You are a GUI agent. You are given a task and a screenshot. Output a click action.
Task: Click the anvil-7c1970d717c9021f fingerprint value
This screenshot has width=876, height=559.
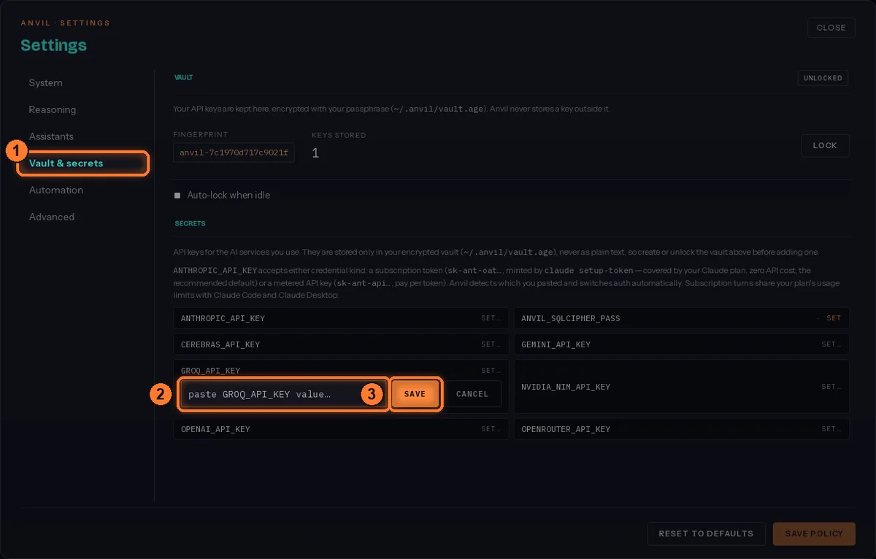pyautogui.click(x=234, y=153)
